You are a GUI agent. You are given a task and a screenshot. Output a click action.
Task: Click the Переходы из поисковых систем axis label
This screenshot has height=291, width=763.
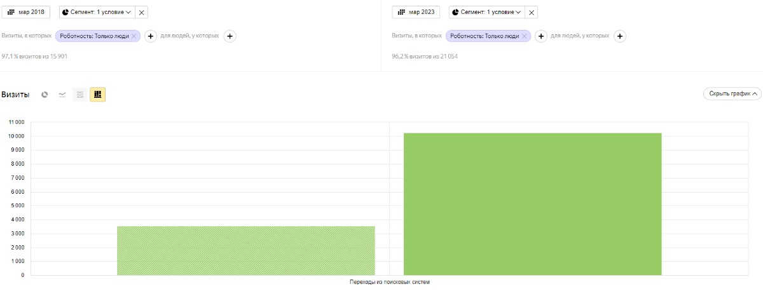pyautogui.click(x=390, y=282)
